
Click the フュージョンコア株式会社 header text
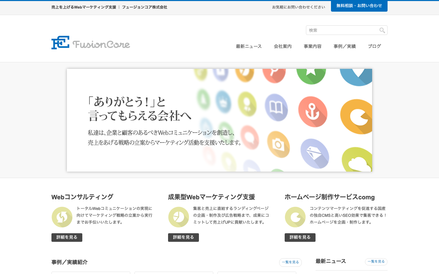(145, 7)
